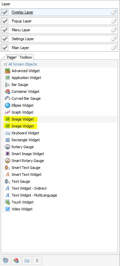Click the Ellipse Widget globe icon
The image size is (120, 266).
tap(8, 105)
